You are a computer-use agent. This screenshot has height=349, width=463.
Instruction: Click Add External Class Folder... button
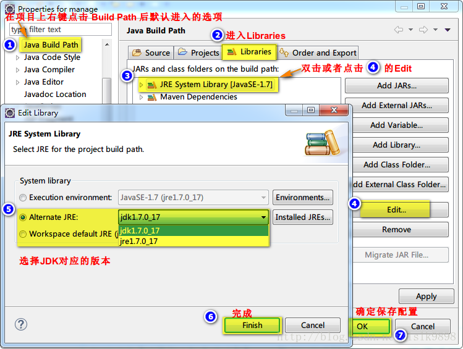(400, 184)
